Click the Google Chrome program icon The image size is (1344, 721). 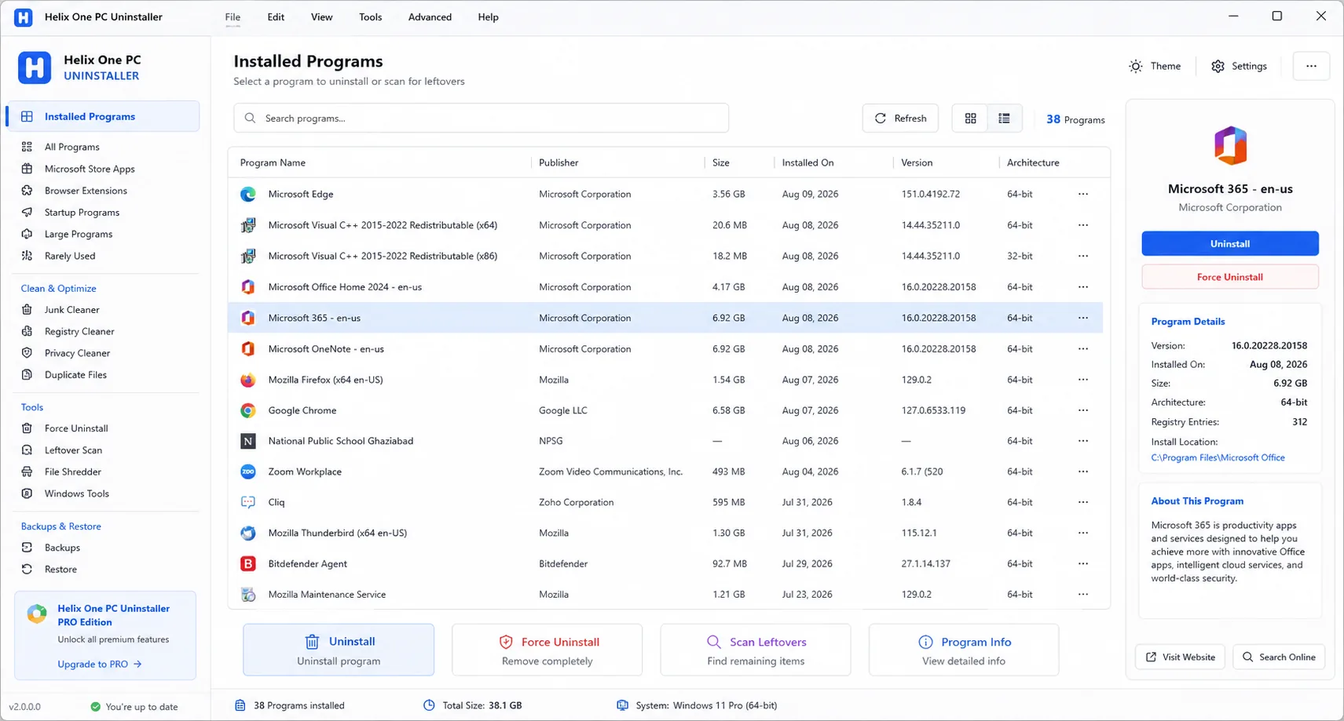[248, 410]
